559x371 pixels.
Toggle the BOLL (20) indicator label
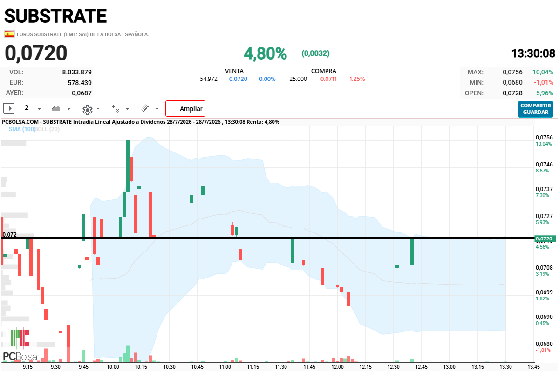(47, 129)
